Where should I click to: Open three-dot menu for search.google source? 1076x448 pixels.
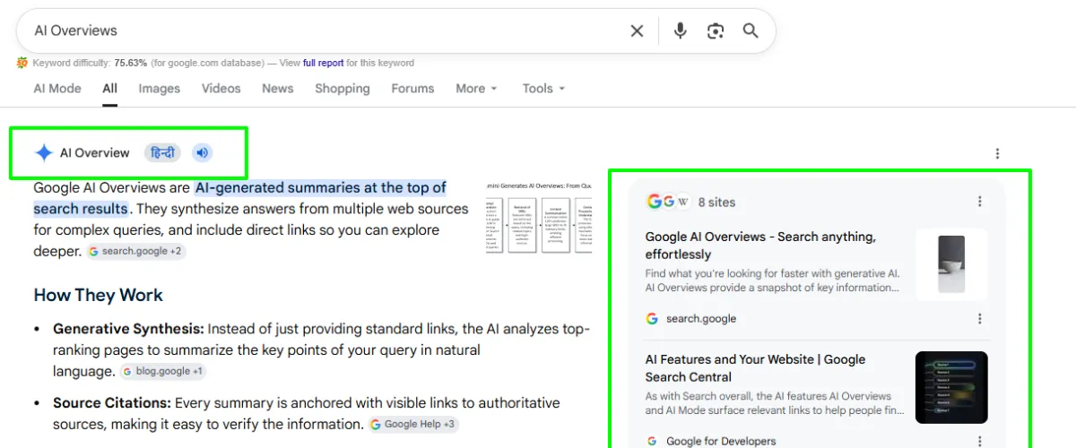979,319
